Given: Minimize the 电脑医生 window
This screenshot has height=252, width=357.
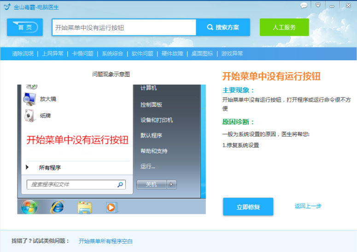Looking at the screenshot, I should pyautogui.click(x=332, y=6).
